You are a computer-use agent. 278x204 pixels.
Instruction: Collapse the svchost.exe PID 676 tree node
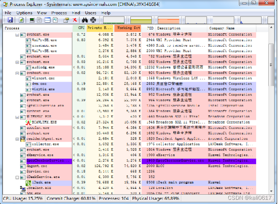point(17,35)
